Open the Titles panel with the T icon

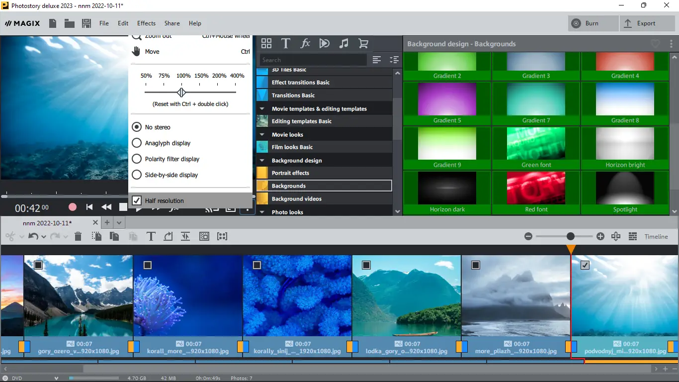(x=286, y=43)
